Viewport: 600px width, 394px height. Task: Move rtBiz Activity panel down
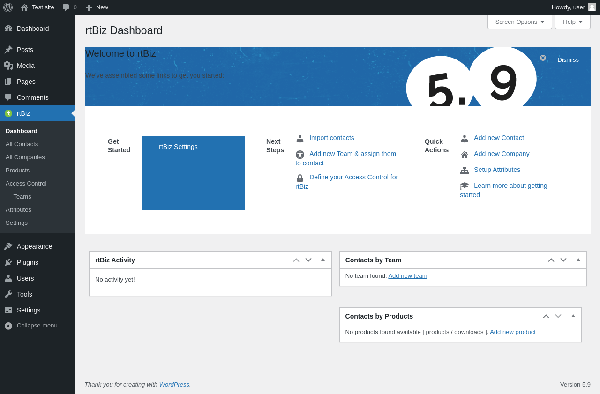click(308, 260)
